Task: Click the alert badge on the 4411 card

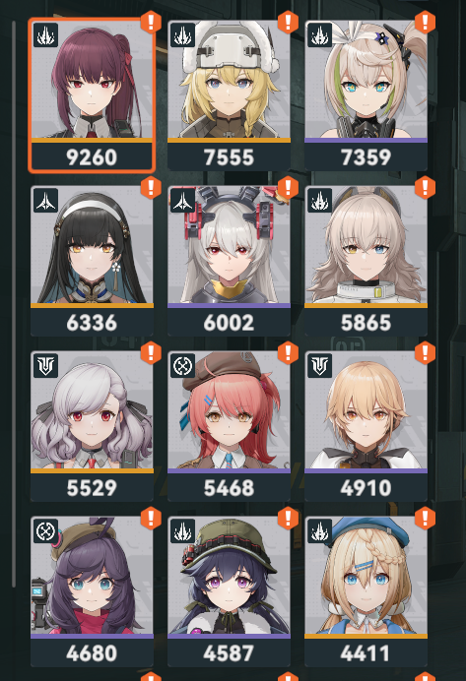Action: pos(425,518)
